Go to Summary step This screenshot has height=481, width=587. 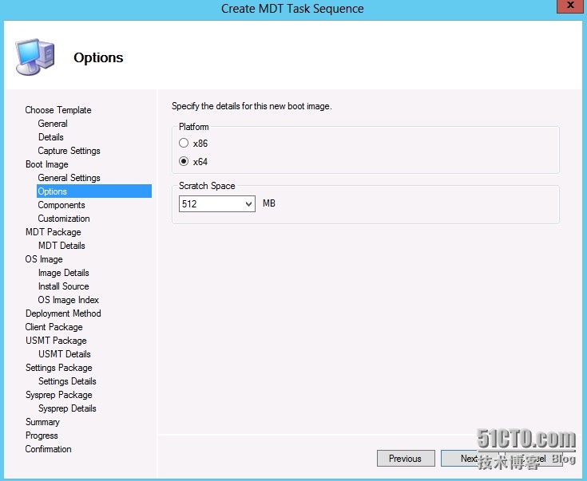tap(42, 422)
